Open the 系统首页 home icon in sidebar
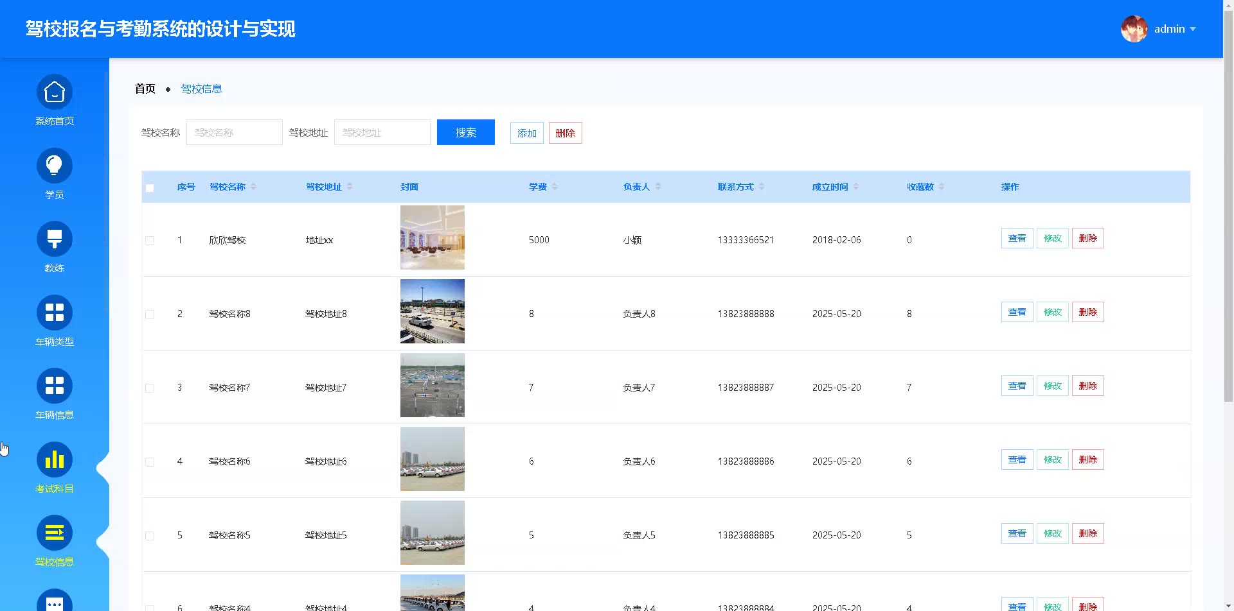 tap(55, 93)
